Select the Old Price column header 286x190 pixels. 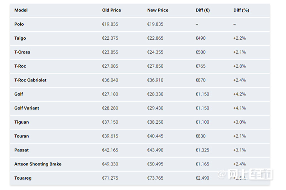(x=112, y=10)
